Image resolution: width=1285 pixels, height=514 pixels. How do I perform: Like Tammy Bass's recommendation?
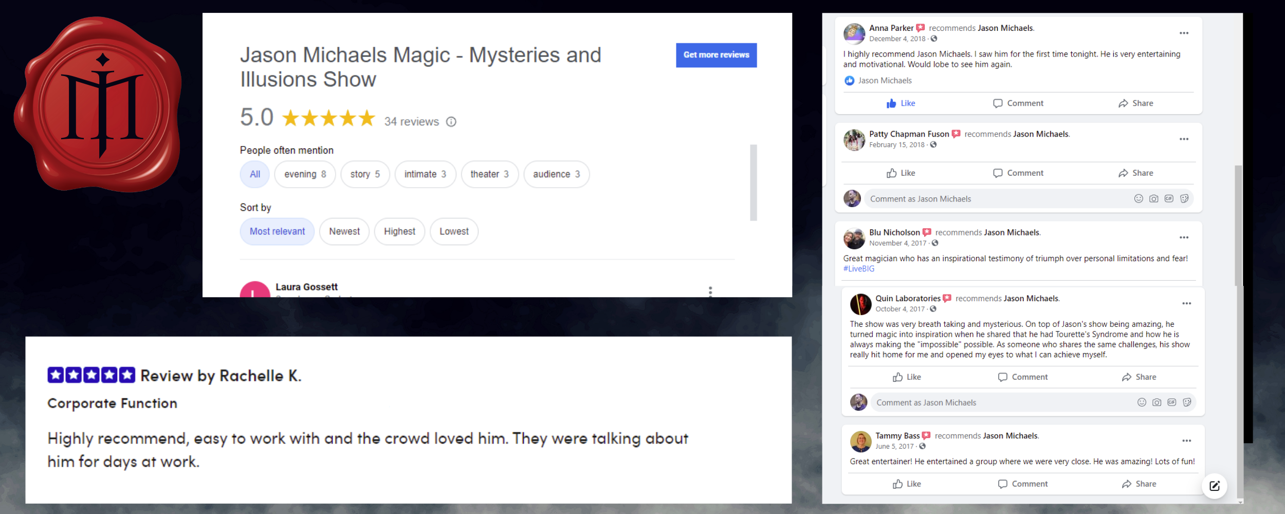907,484
